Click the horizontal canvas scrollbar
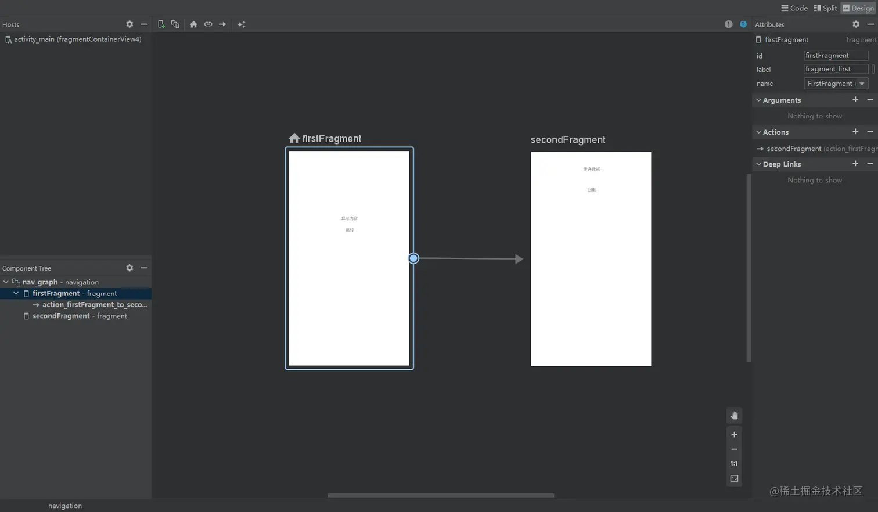This screenshot has height=512, width=878. click(x=441, y=496)
